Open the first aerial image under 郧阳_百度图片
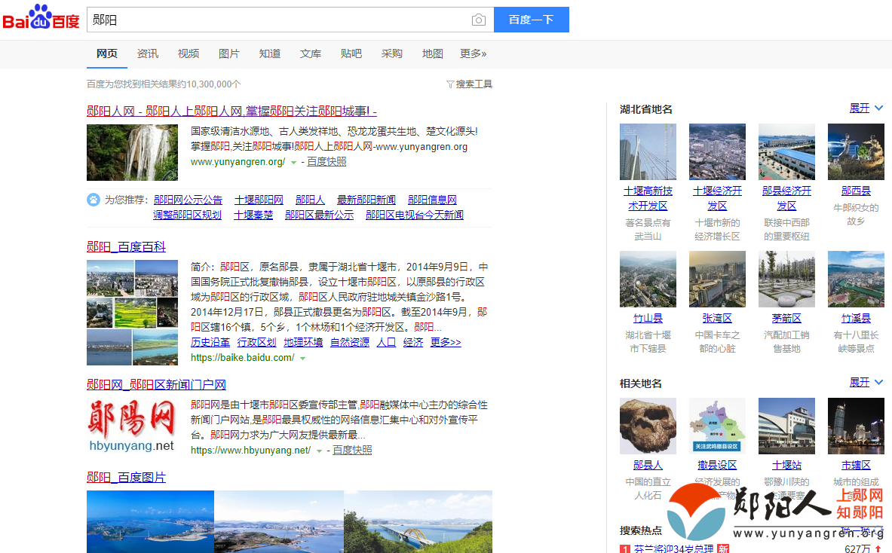This screenshot has width=892, height=553. [x=150, y=522]
